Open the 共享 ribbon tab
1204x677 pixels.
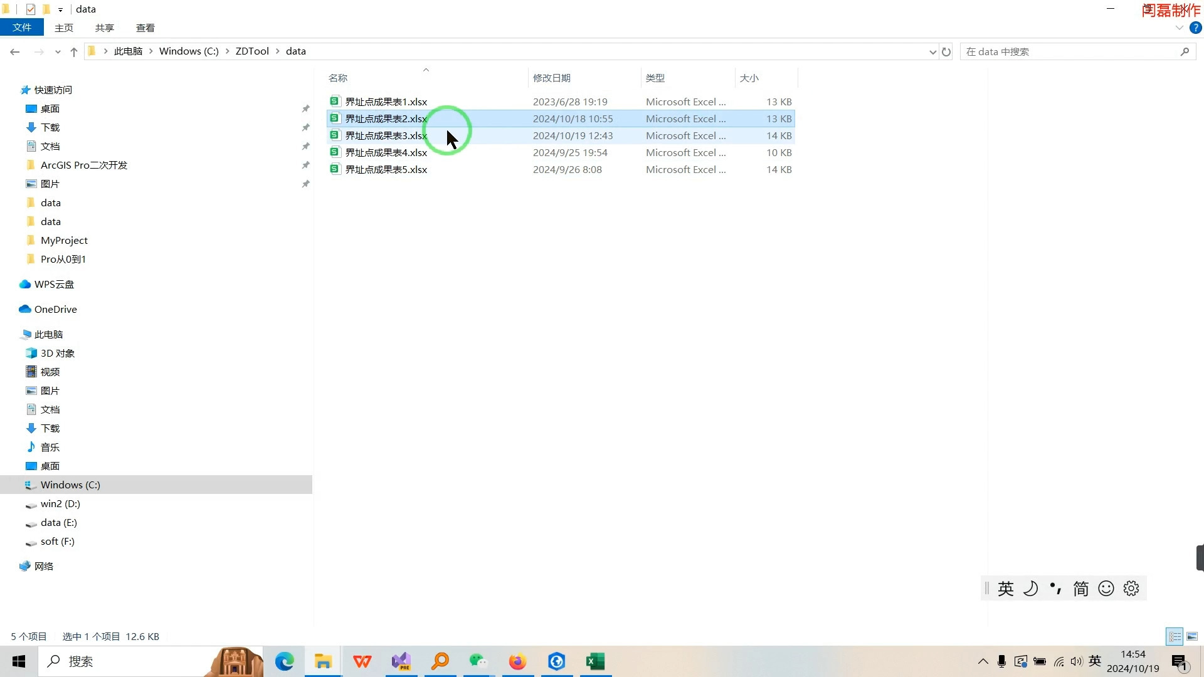point(105,28)
